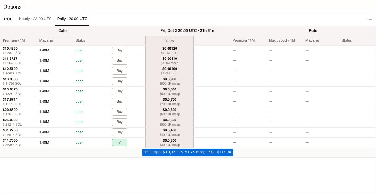Click the $600.0K mcap strike label
The width and height of the screenshot is (376, 194).
(x=169, y=114)
